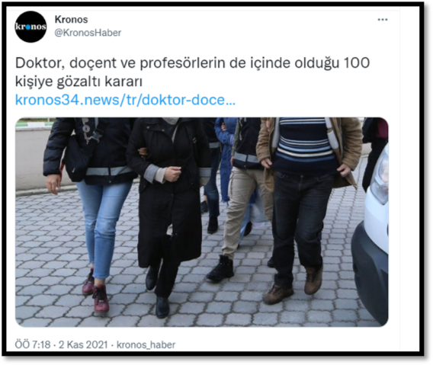Open the Kronos profile avatar
Viewport: 433px width, 365px height.
pyautogui.click(x=30, y=27)
